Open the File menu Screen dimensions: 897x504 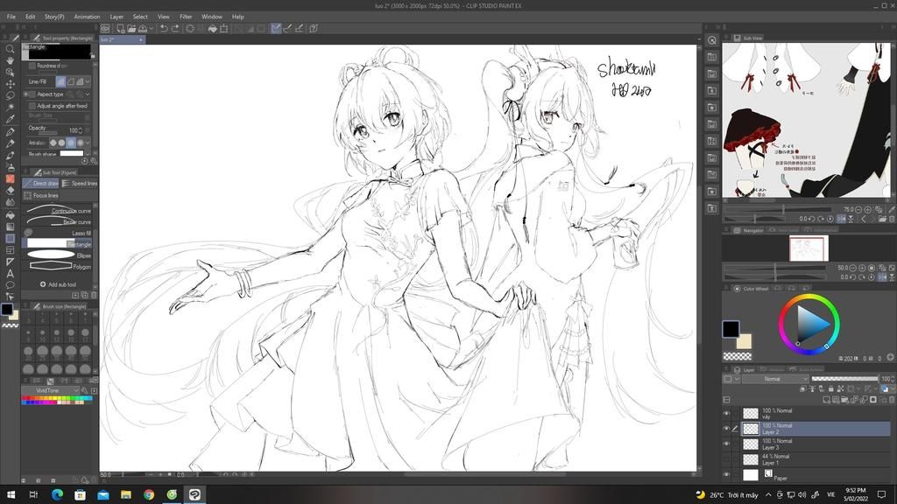(11, 17)
